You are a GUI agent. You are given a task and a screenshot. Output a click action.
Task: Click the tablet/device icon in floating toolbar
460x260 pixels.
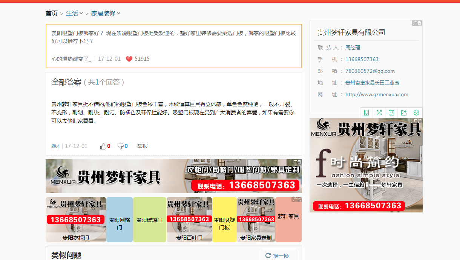pos(366,112)
